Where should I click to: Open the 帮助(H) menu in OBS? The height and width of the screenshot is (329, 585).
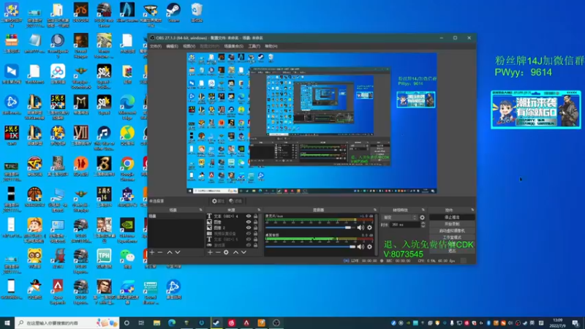[x=271, y=46]
